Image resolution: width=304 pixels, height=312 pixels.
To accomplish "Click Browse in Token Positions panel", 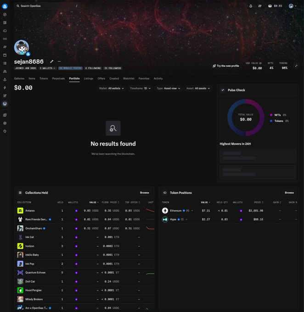I will pos(289,193).
